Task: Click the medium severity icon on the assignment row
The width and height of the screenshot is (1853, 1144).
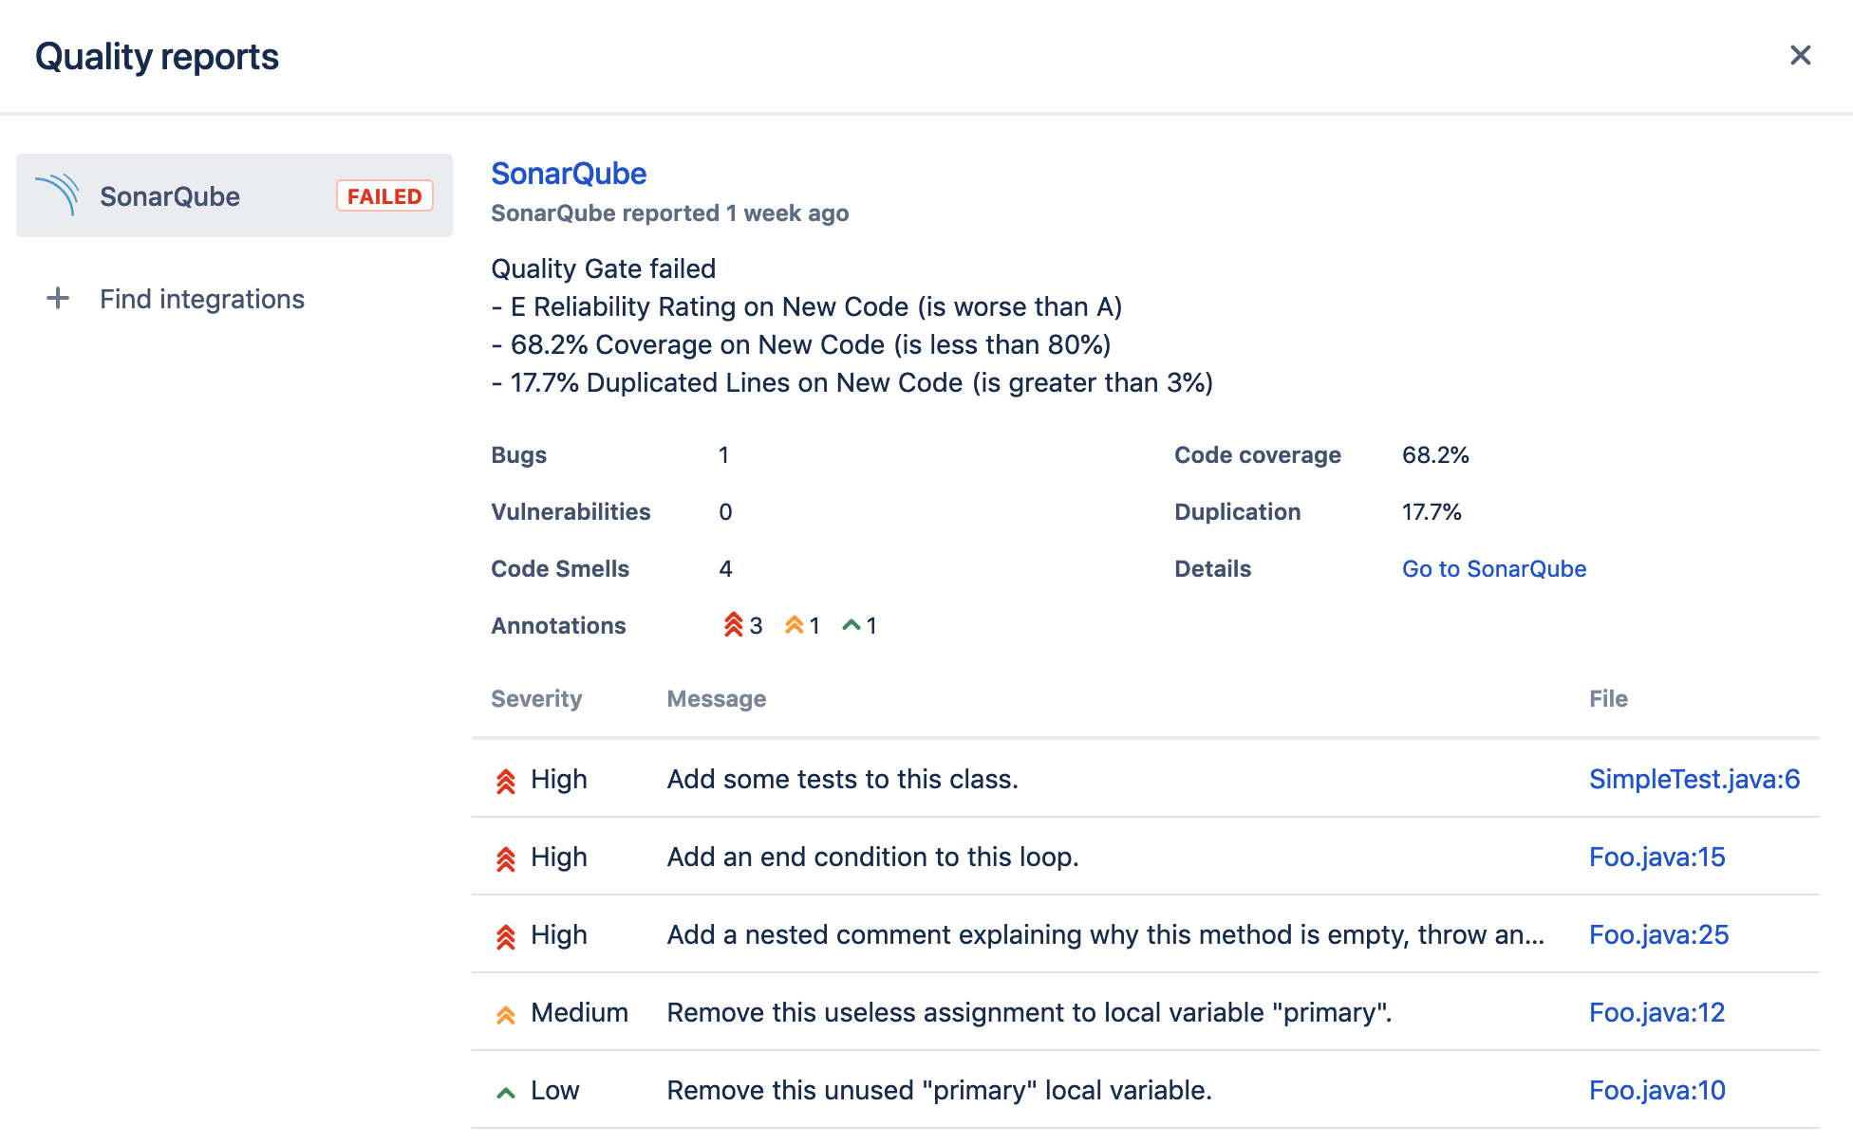Action: [504, 1012]
